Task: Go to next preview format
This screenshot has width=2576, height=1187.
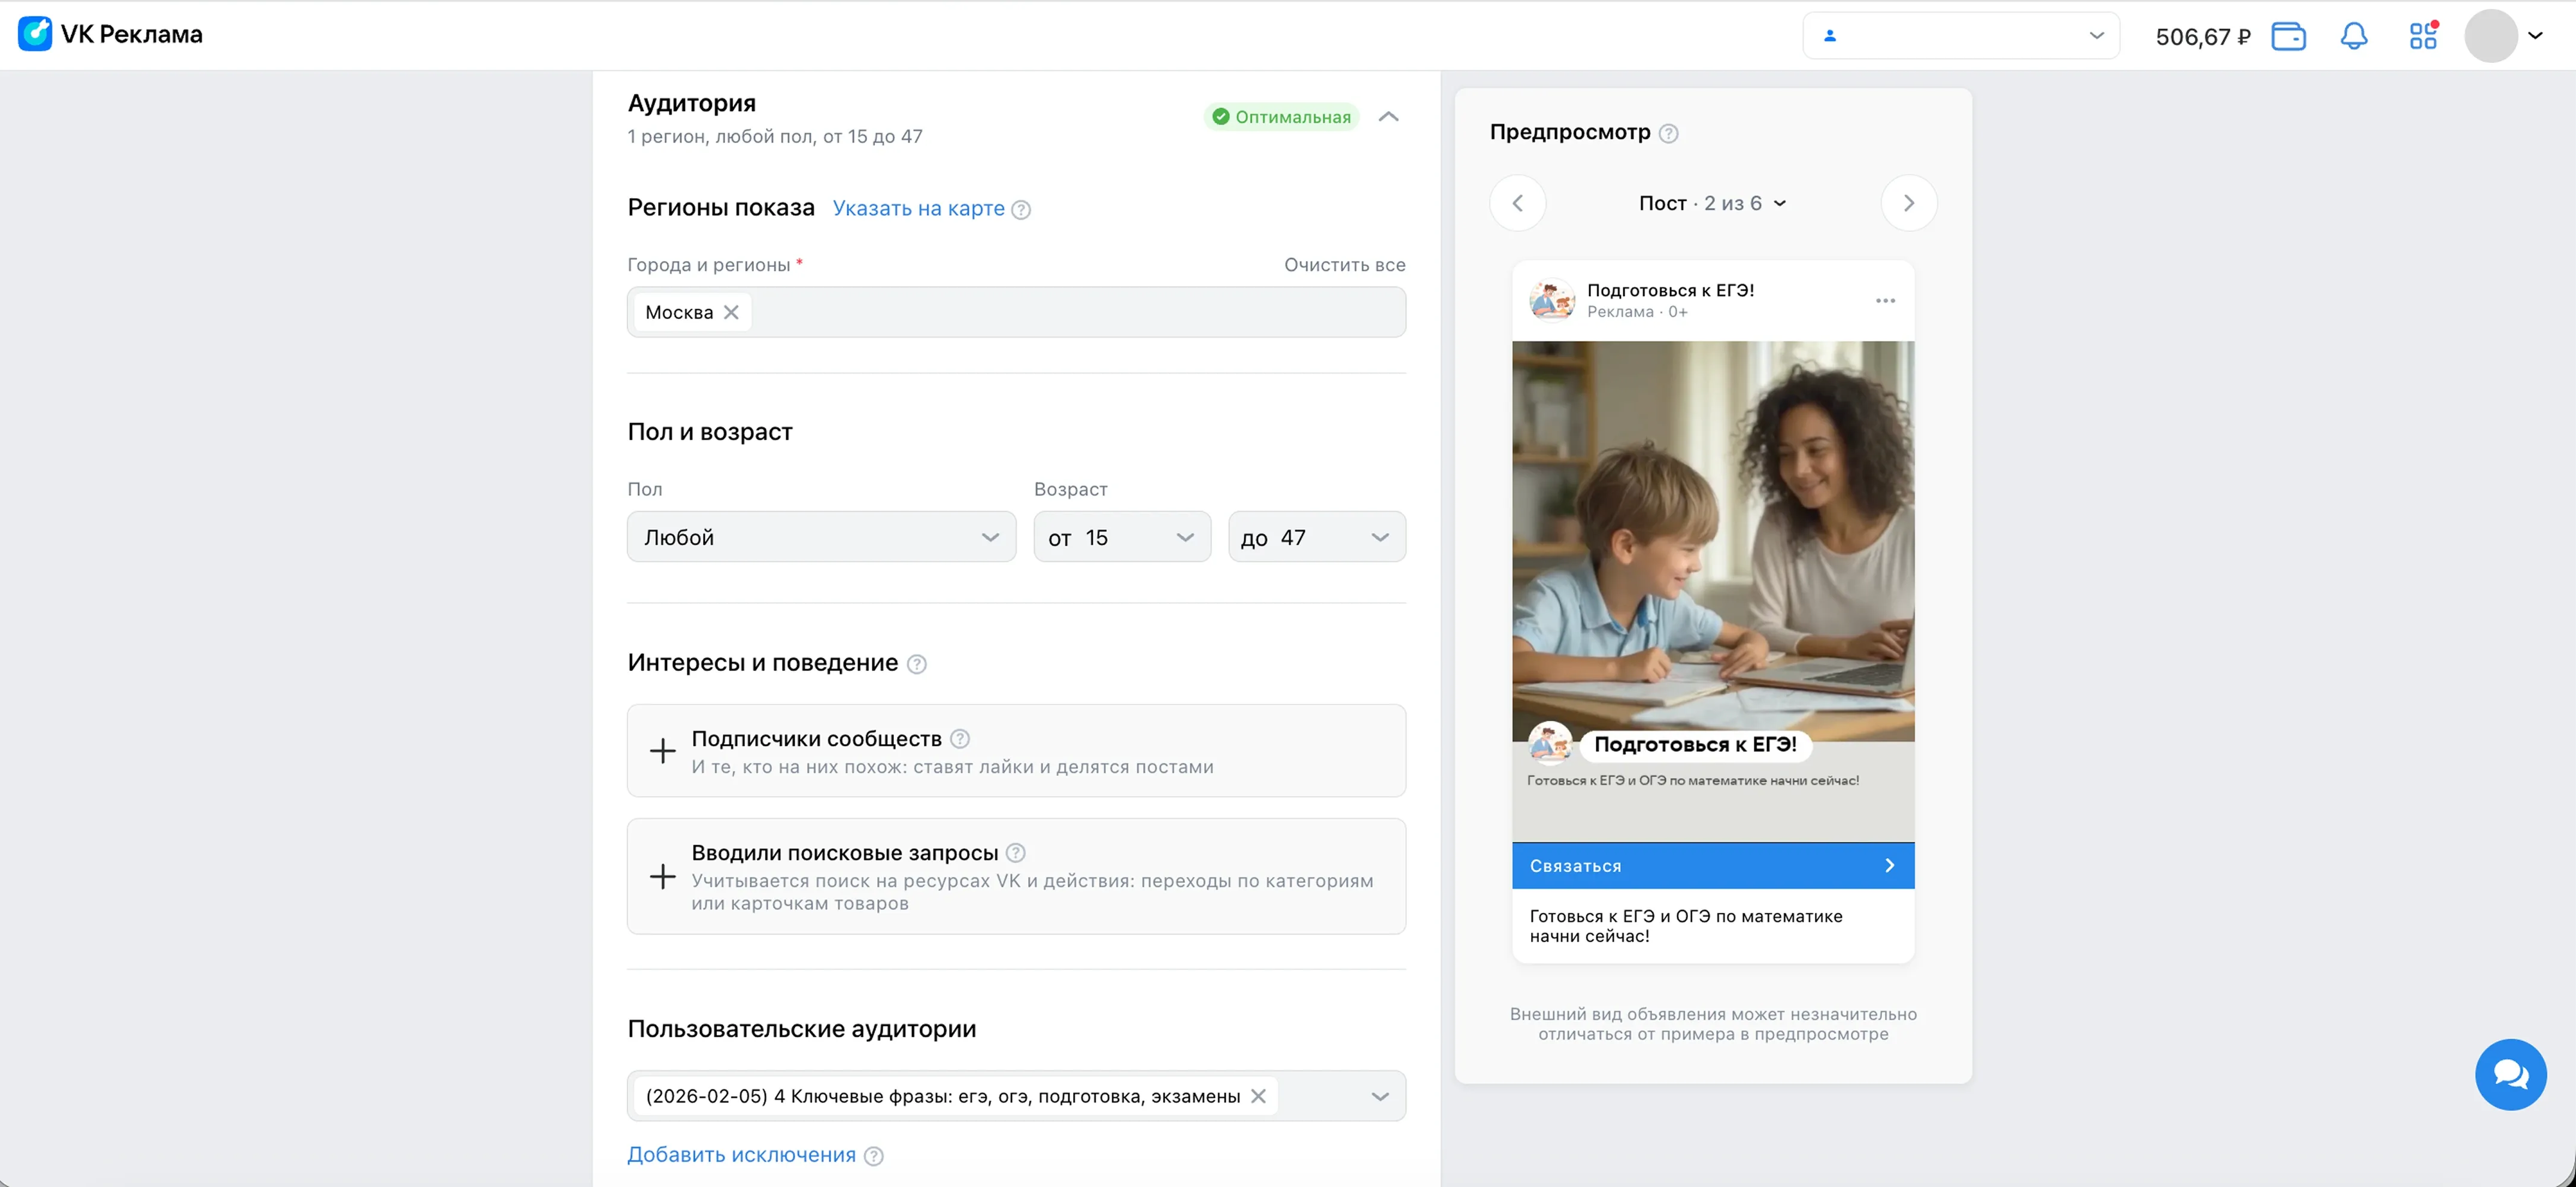Action: tap(1908, 203)
